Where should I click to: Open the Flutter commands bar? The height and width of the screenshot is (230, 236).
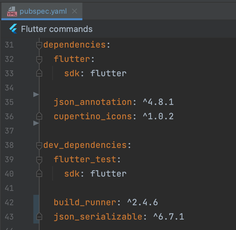pos(57,29)
